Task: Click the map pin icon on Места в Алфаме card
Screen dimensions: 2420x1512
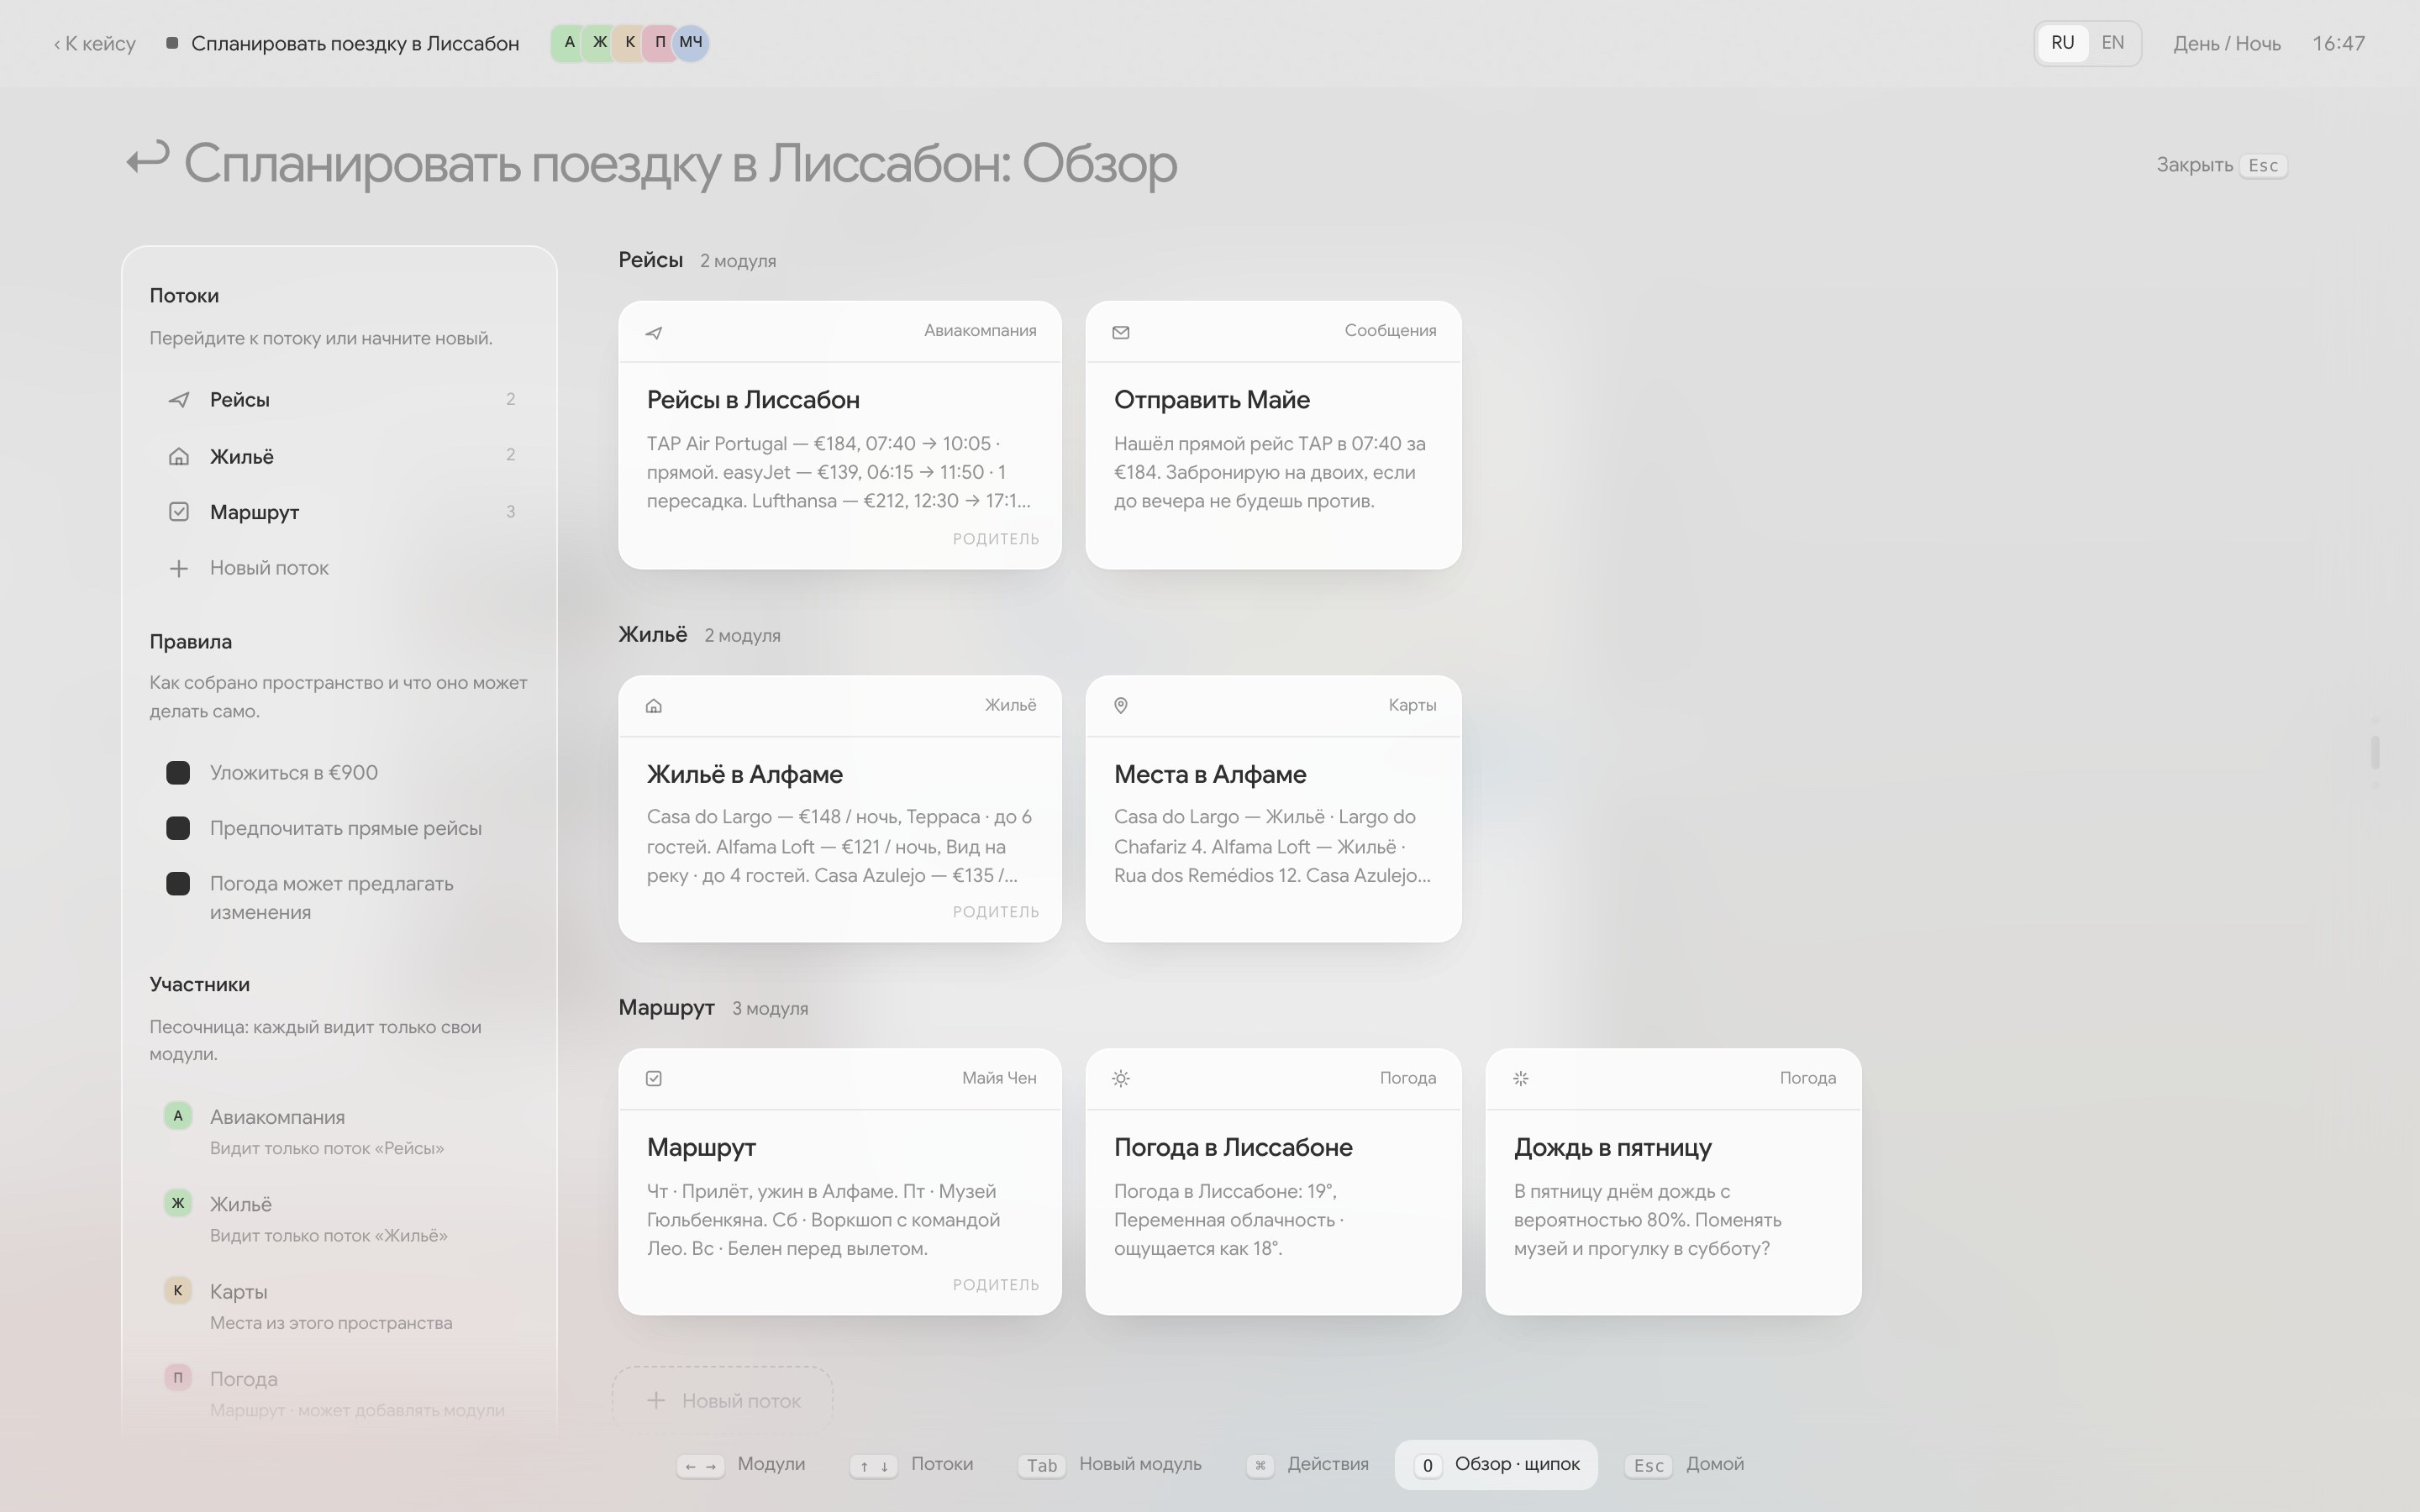Action: (x=1121, y=706)
